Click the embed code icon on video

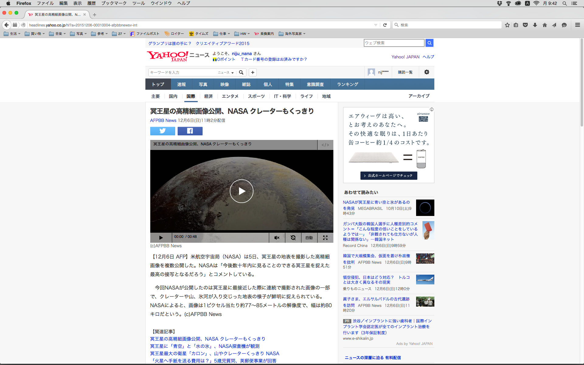click(325, 145)
